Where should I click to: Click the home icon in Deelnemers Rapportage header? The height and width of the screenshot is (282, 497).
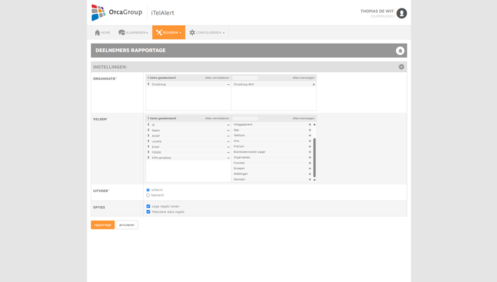pyautogui.click(x=400, y=51)
